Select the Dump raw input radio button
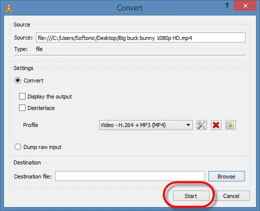This screenshot has height=211, width=260. pos(17,147)
